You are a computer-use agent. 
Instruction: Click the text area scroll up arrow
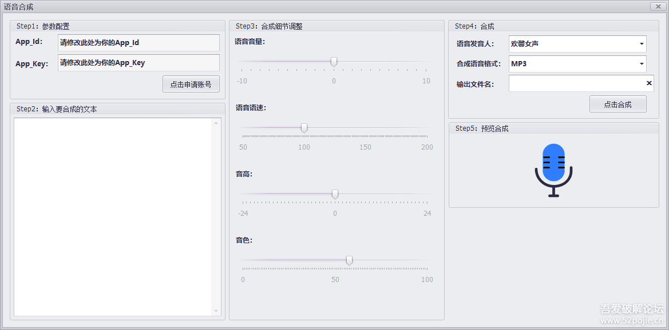pyautogui.click(x=216, y=123)
